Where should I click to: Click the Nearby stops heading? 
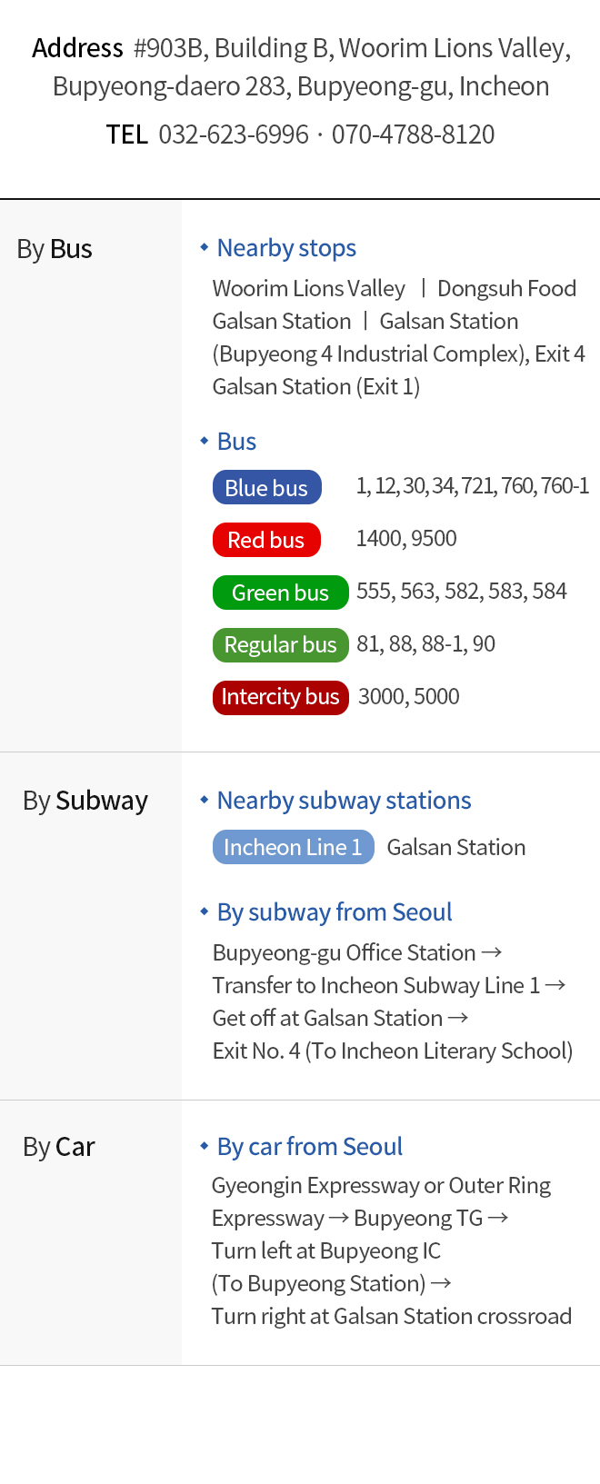coord(286,248)
